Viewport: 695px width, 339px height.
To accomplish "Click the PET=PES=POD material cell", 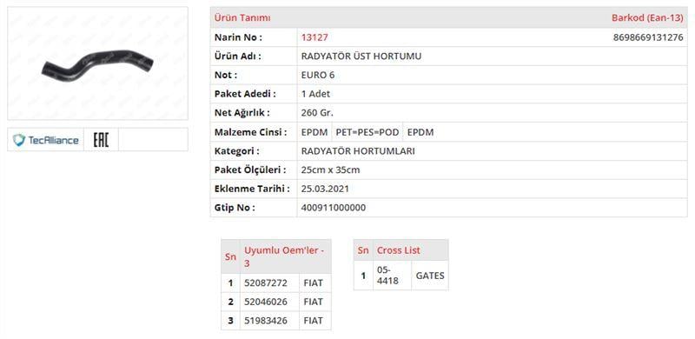I will pos(367,132).
